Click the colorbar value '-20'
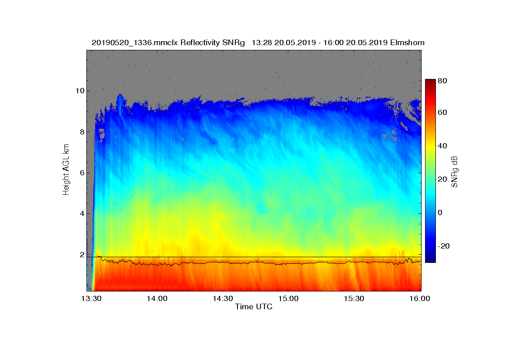Viewport: 521px width, 347px height. click(x=443, y=246)
